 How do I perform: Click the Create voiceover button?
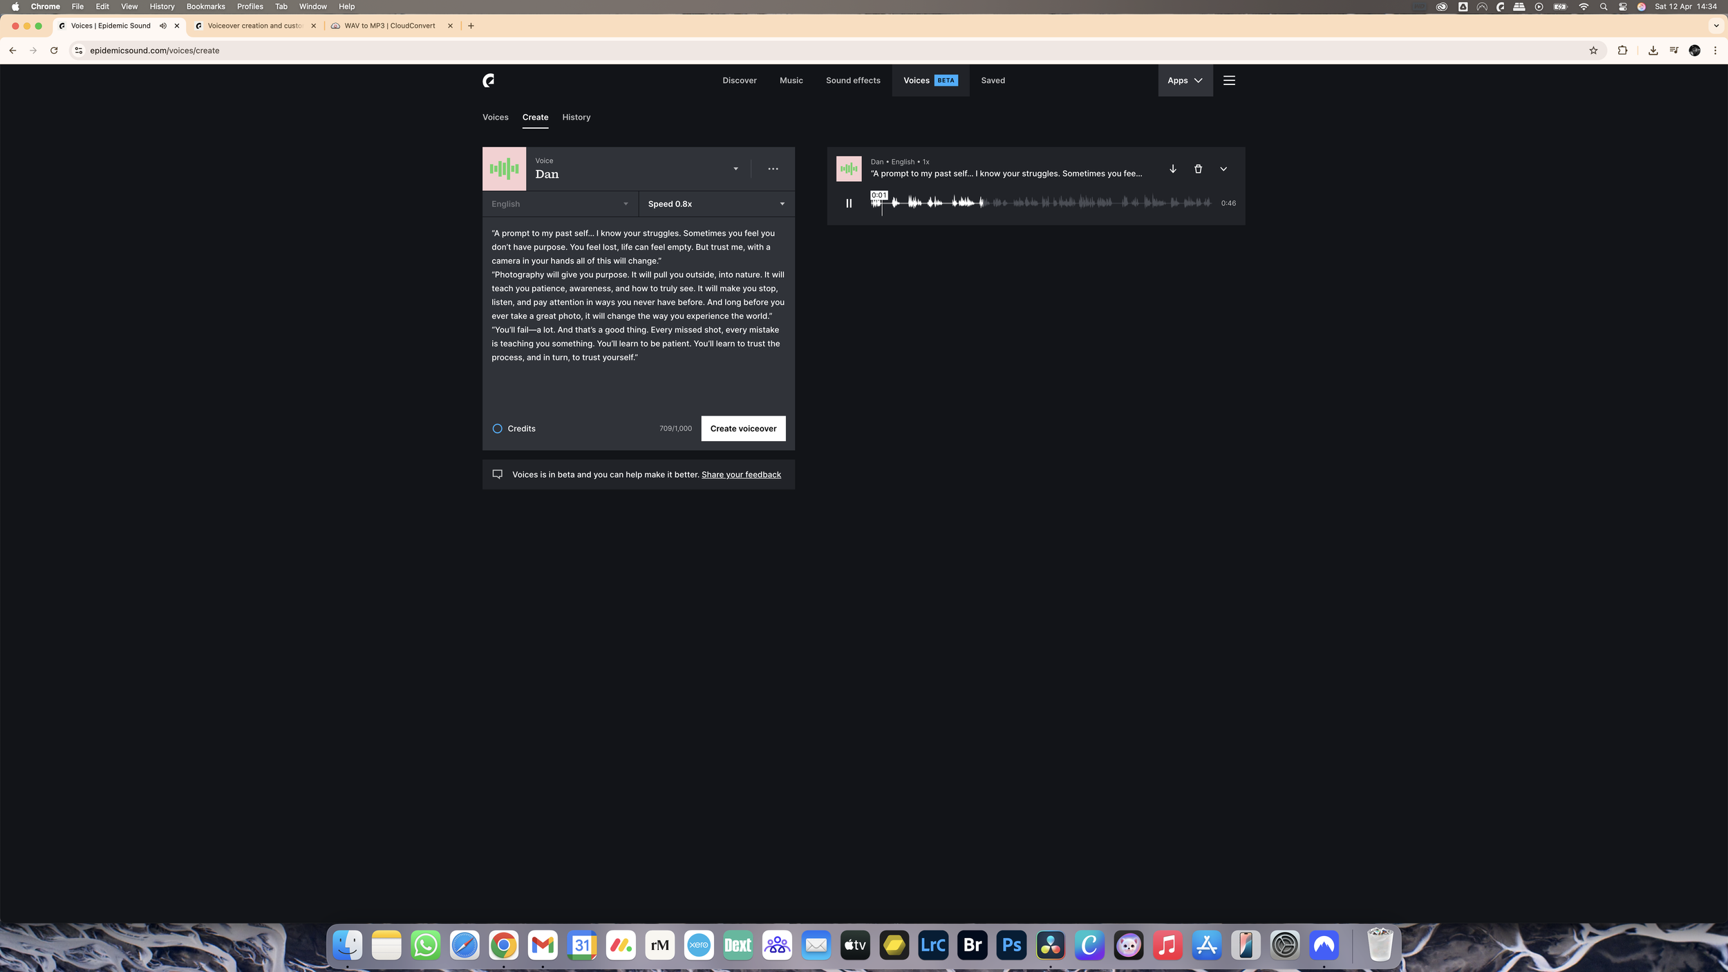click(x=743, y=429)
